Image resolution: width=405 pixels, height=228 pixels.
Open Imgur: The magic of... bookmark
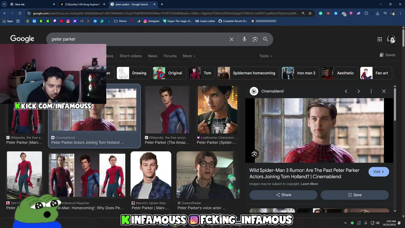(177, 21)
